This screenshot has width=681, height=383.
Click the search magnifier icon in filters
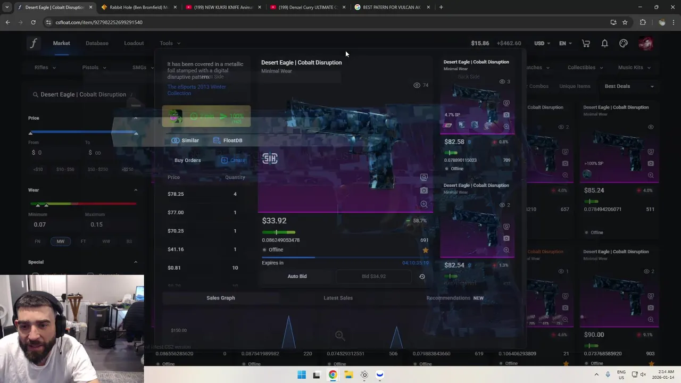pyautogui.click(x=35, y=95)
